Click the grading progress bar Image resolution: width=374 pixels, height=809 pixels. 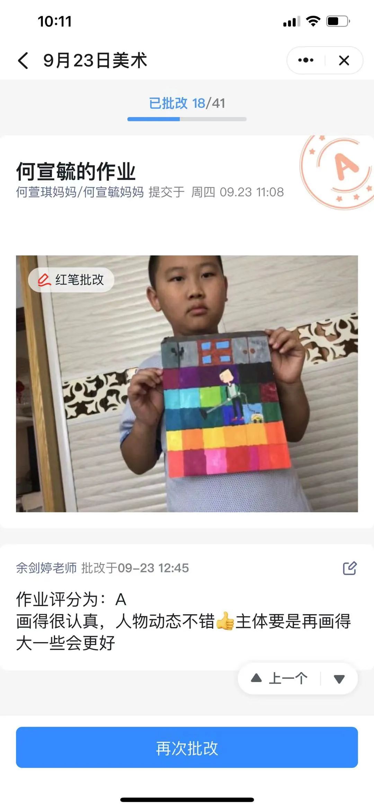(187, 119)
